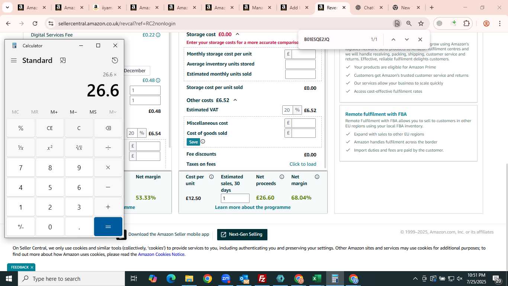Click info icon beside Cost per unit
Screen dimensions: 508x286
tap(211, 177)
